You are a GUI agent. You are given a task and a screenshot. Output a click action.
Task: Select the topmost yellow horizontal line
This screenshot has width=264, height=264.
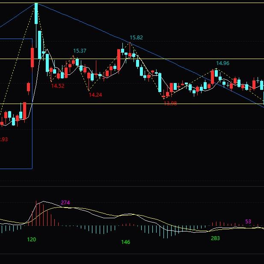(x=132, y=3)
